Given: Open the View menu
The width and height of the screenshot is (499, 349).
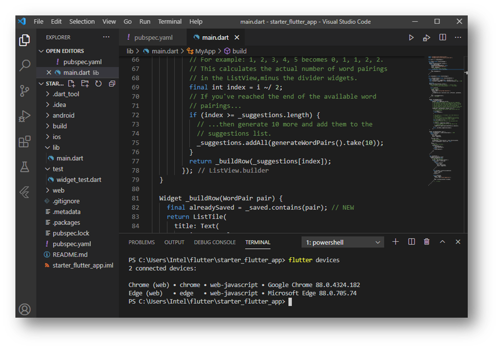Looking at the screenshot, I should [109, 21].
